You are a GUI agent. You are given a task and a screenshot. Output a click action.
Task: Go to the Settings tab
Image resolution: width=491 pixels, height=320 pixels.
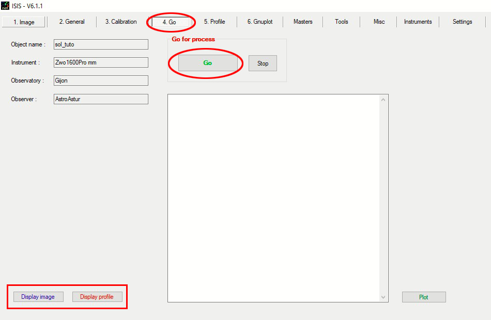462,22
